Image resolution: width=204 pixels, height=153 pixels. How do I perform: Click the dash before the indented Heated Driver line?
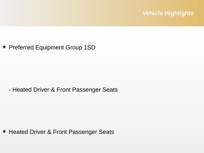[10, 90]
